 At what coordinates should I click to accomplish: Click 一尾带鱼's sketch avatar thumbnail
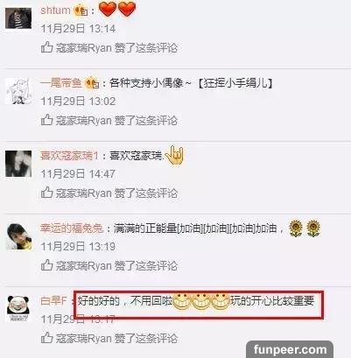point(18,91)
